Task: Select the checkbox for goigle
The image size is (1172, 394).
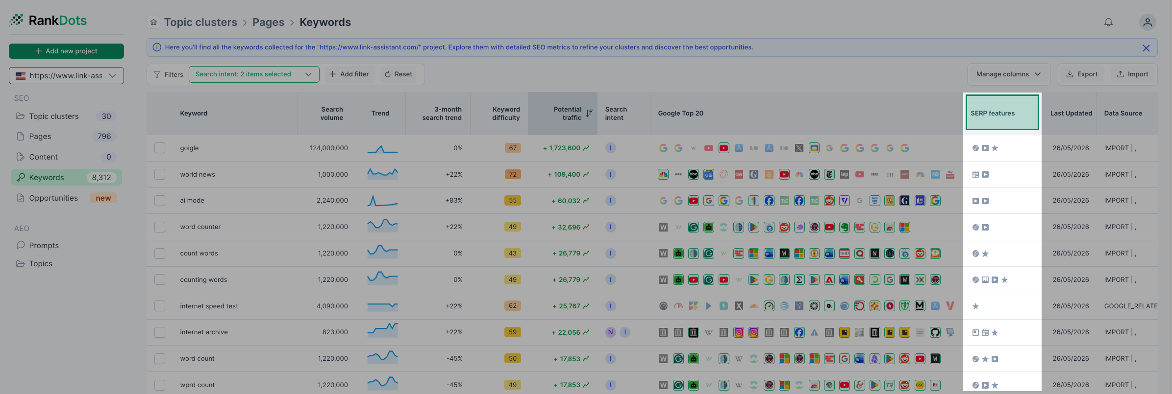Action: [x=160, y=148]
